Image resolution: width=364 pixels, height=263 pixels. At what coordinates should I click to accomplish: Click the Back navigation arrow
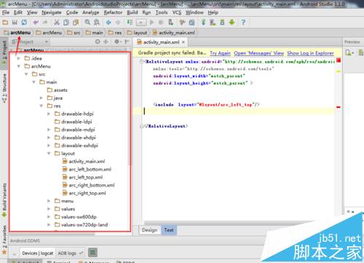pyautogui.click(x=108, y=23)
